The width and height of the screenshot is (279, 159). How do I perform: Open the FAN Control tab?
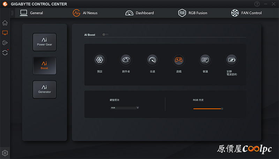click(x=247, y=13)
